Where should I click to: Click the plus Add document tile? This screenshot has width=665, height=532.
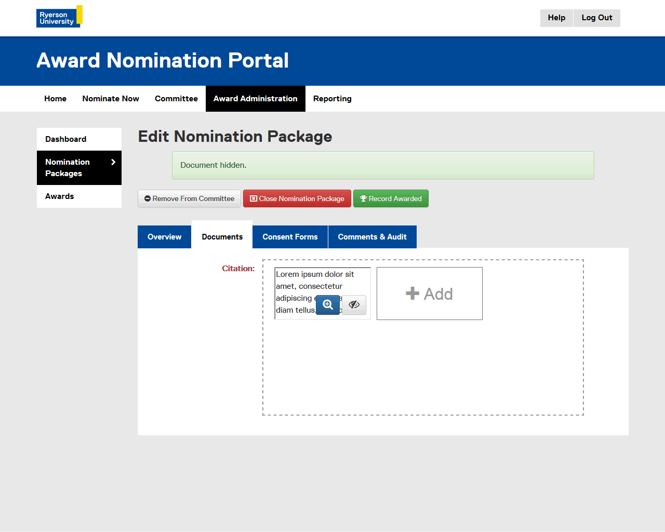[x=429, y=294]
